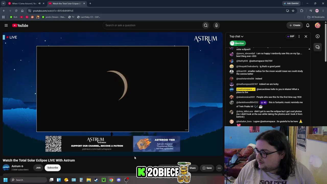Click the search magnifier button
Image resolution: width=327 pixels, height=184 pixels.
[x=206, y=25]
